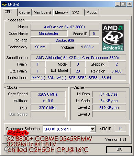Expand the Processor Selection dropdown arrow

(x=92, y=129)
